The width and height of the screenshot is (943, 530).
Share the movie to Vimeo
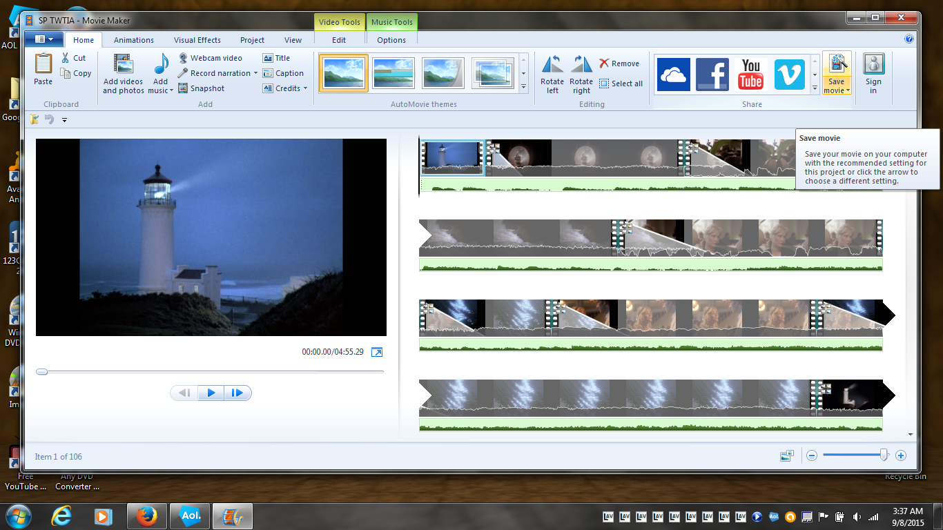(790, 75)
